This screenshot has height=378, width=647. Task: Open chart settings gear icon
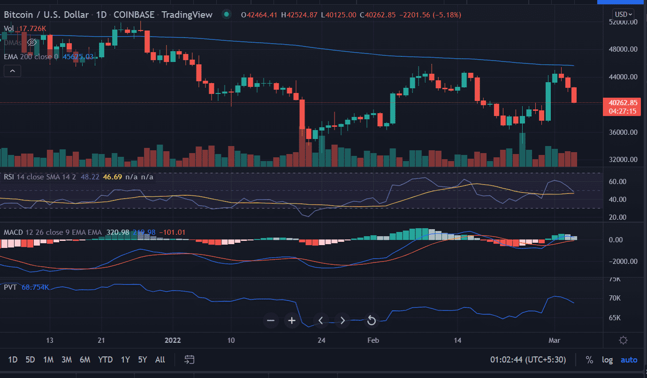click(624, 340)
